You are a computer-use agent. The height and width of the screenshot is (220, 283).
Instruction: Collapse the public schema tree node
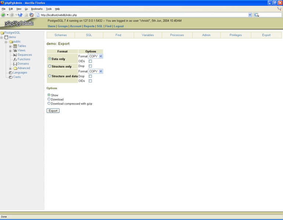pos(6,42)
